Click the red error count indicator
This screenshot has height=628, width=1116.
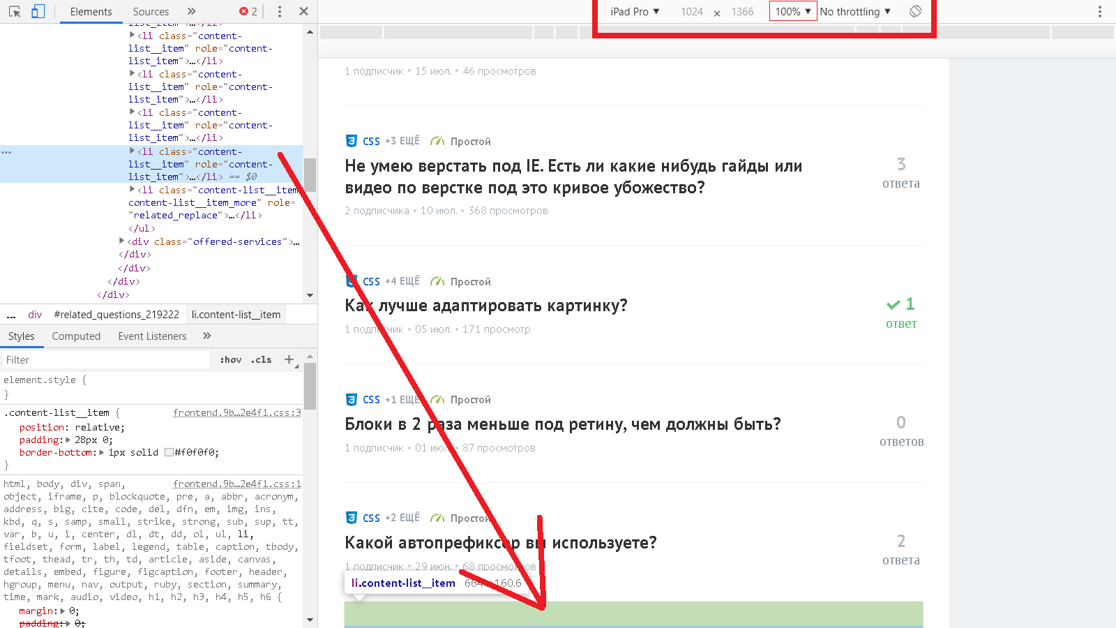(x=248, y=11)
